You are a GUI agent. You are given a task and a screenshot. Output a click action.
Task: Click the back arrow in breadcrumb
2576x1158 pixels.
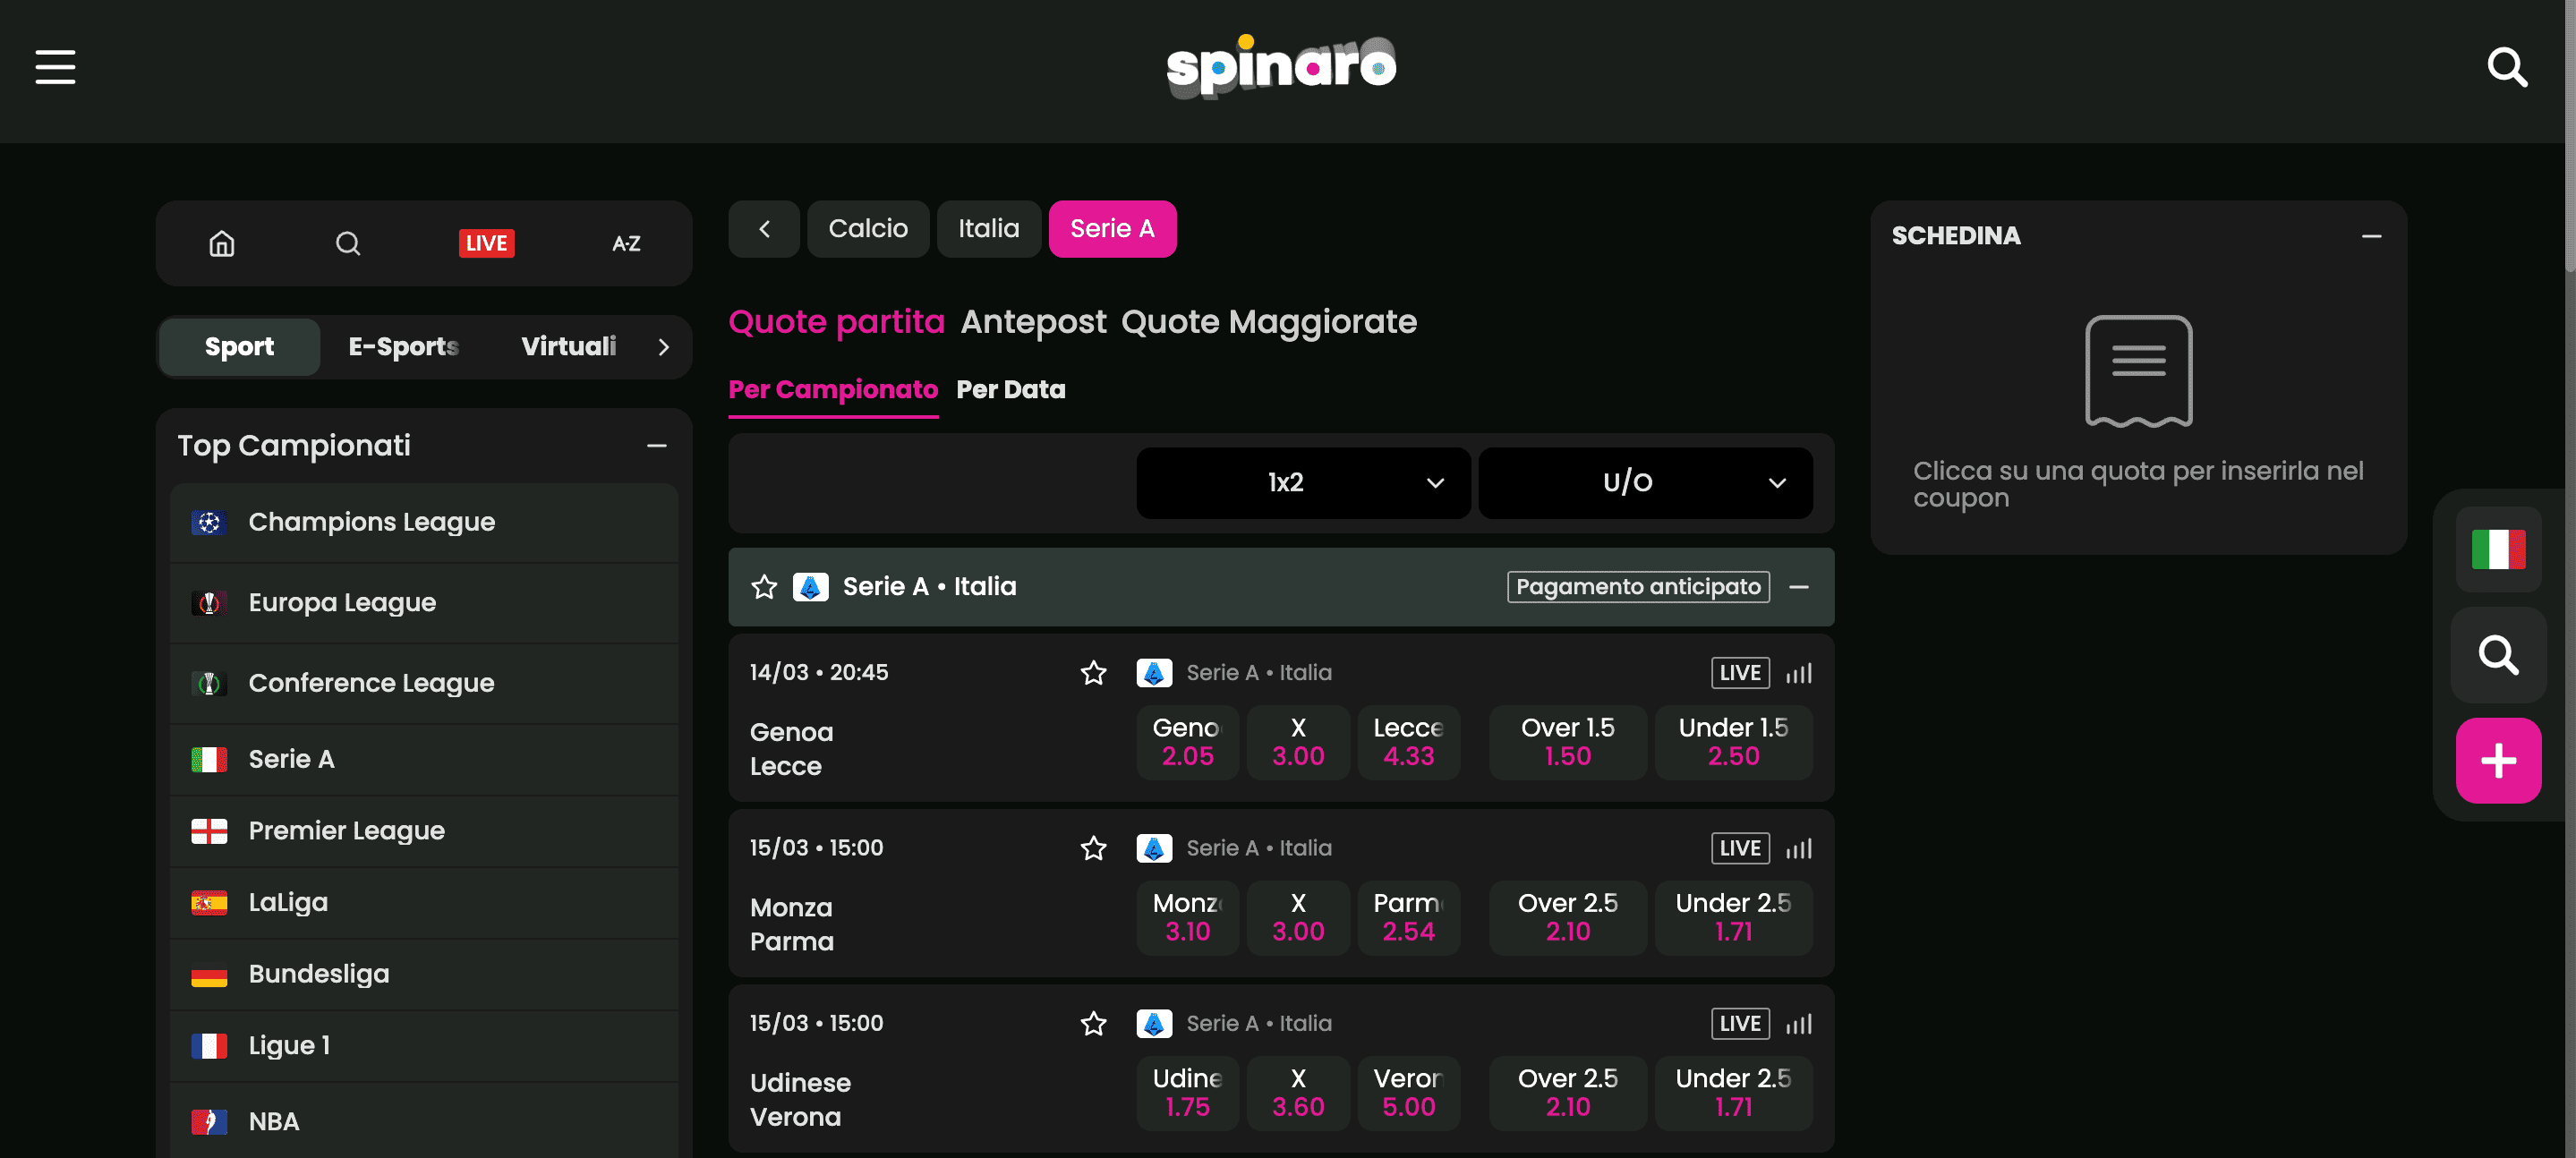coord(764,229)
